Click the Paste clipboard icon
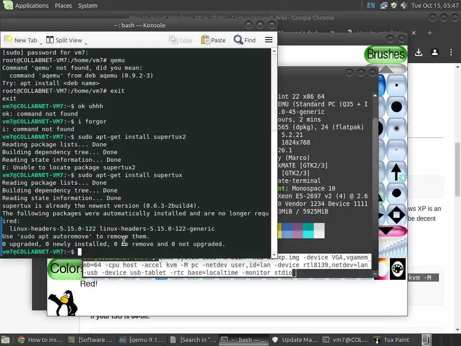Image resolution: width=461 pixels, height=346 pixels. (205, 40)
